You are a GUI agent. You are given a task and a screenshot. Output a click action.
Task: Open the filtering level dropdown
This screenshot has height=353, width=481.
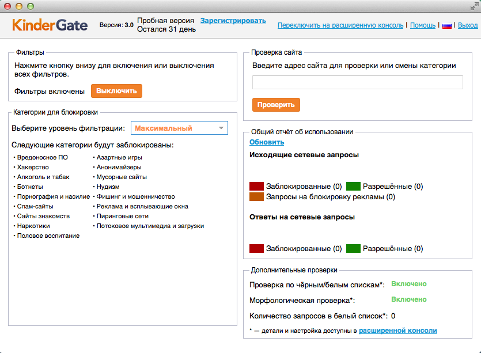(179, 128)
